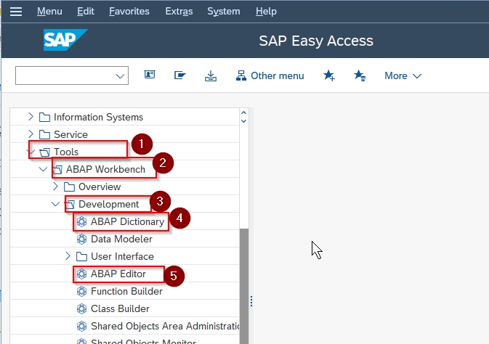Open the Favorites menu
Image resolution: width=489 pixels, height=344 pixels.
tap(129, 12)
